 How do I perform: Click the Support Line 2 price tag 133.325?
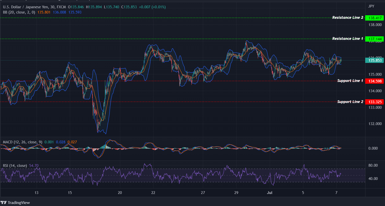point(374,102)
